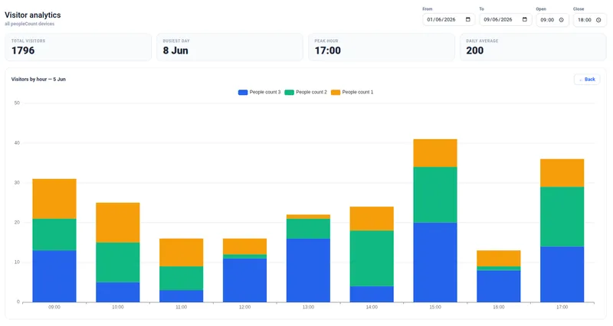Click green segment of 11:00 bar
Image resolution: width=613 pixels, height=326 pixels.
pos(182,278)
